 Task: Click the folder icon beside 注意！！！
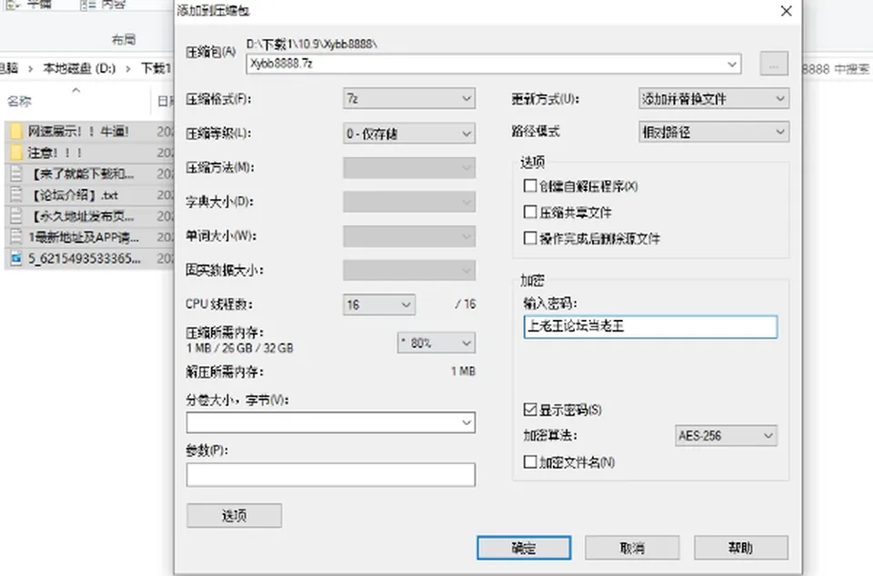click(16, 153)
